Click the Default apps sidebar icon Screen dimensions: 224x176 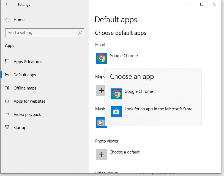[x=7, y=75]
